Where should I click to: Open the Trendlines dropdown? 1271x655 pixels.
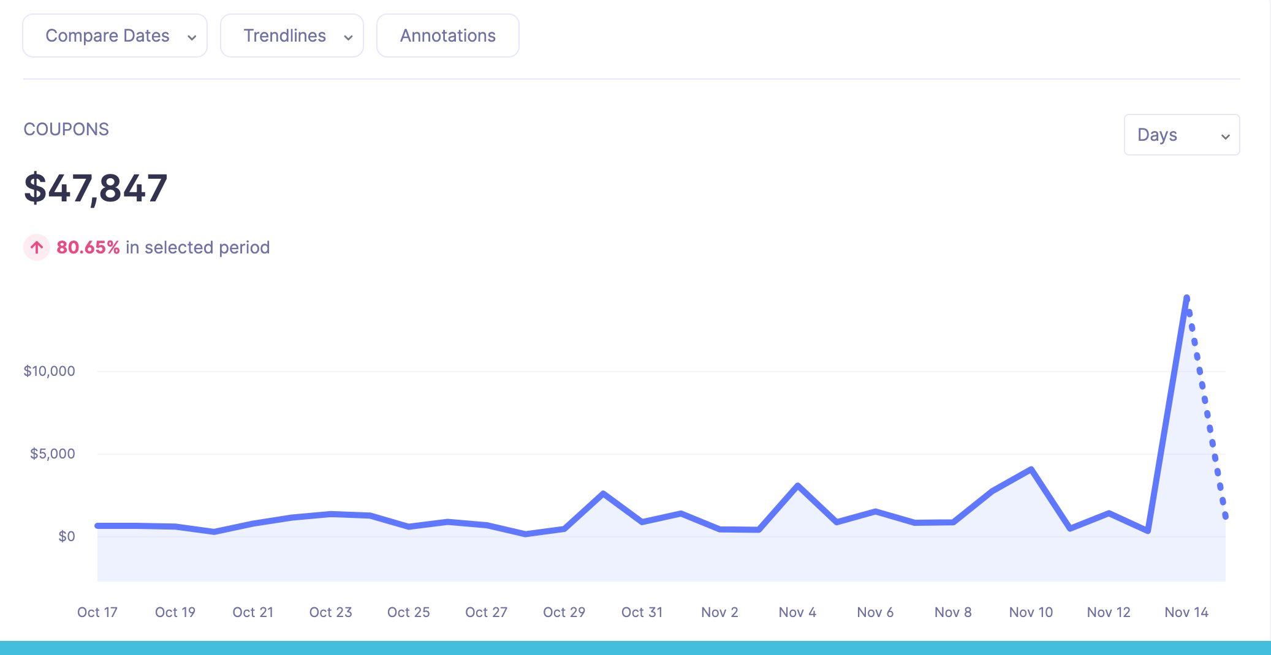pos(292,36)
